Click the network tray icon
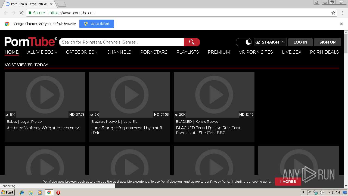This screenshot has width=348, height=196. (x=316, y=192)
